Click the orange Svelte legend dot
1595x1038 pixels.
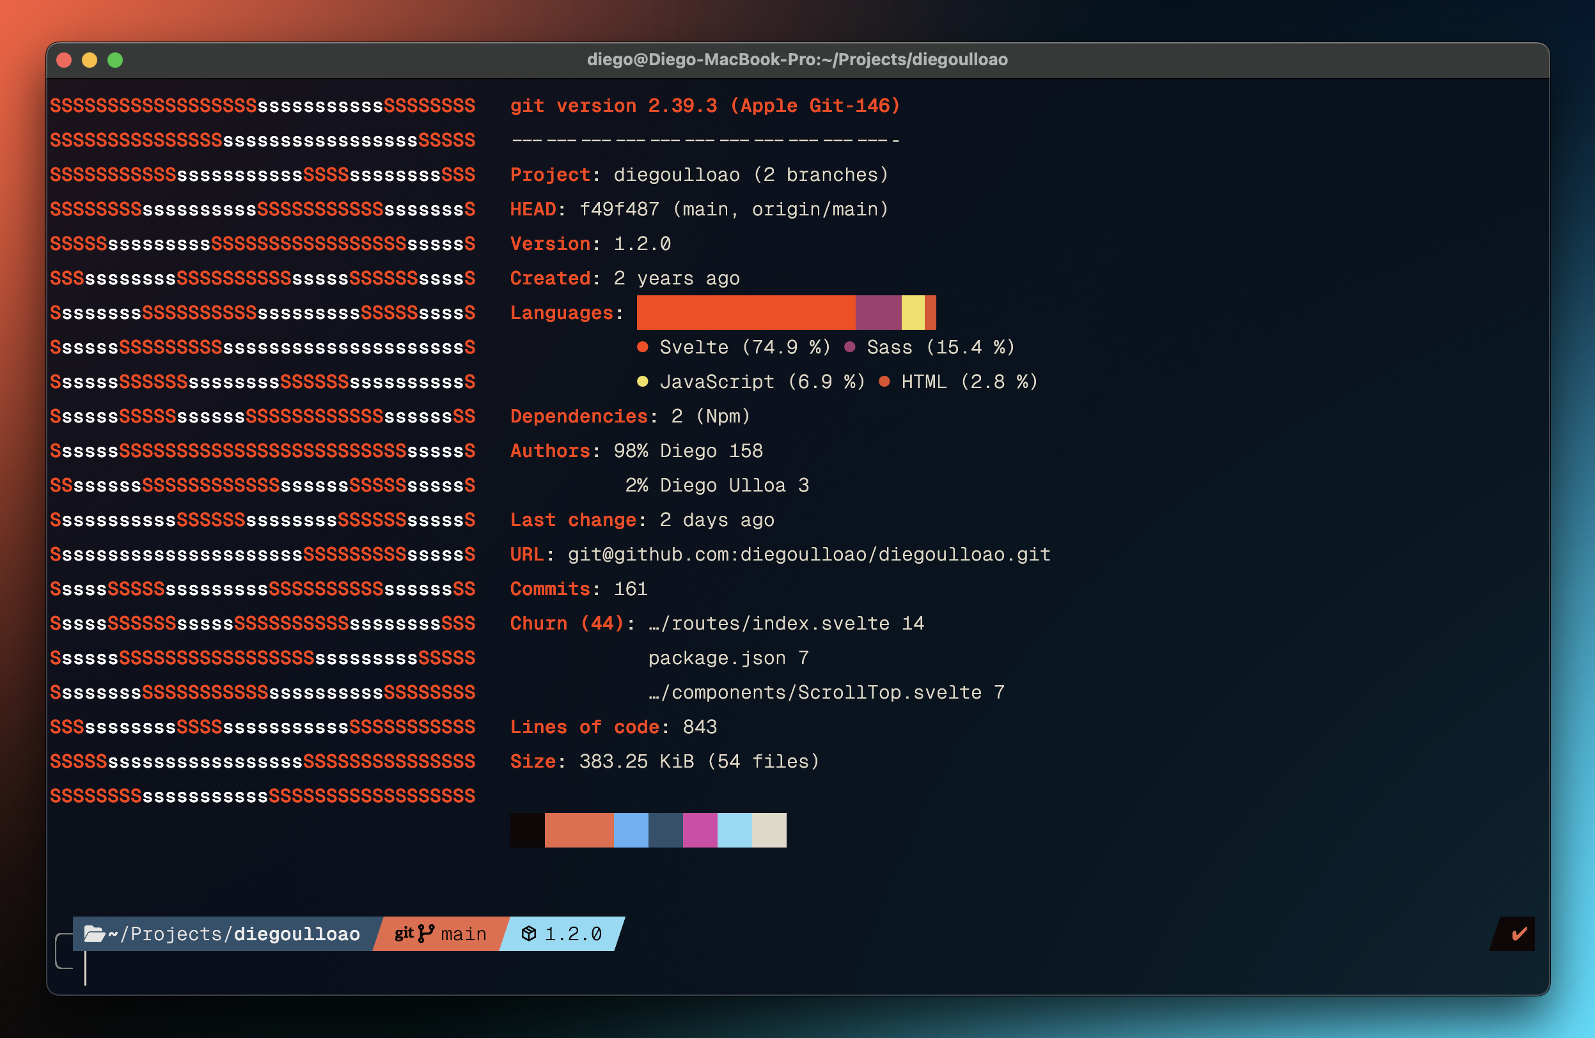tap(642, 347)
